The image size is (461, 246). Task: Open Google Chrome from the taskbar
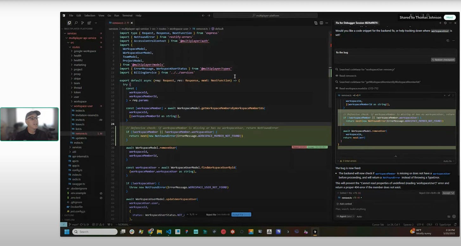click(150, 232)
